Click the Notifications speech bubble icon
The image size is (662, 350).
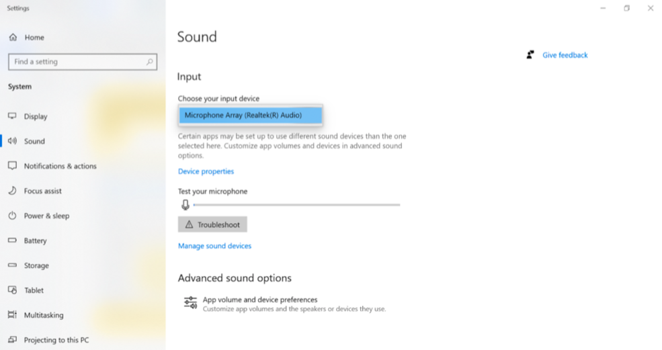pyautogui.click(x=12, y=165)
